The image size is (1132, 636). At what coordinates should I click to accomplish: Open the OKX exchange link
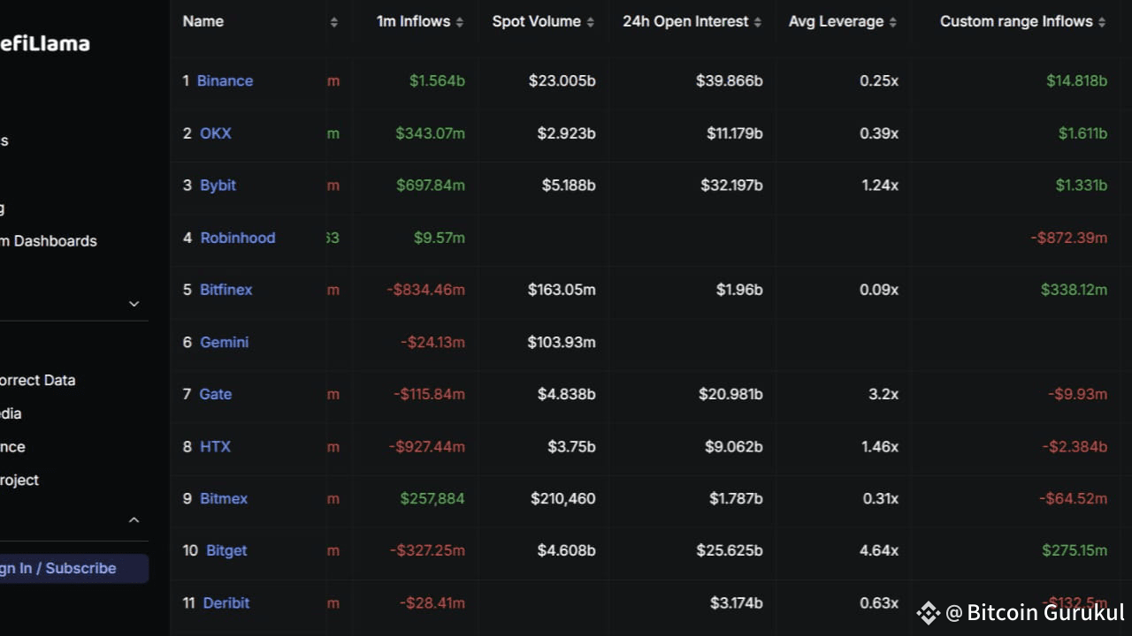(x=215, y=133)
